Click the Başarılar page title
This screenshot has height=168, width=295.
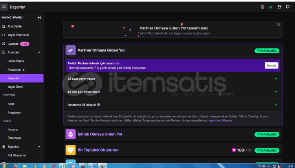(x=18, y=7)
